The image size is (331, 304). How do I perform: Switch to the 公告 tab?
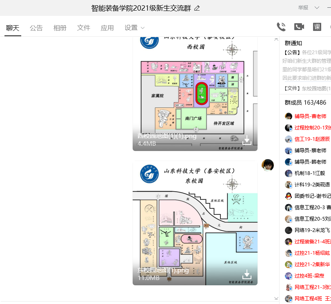coord(36,28)
